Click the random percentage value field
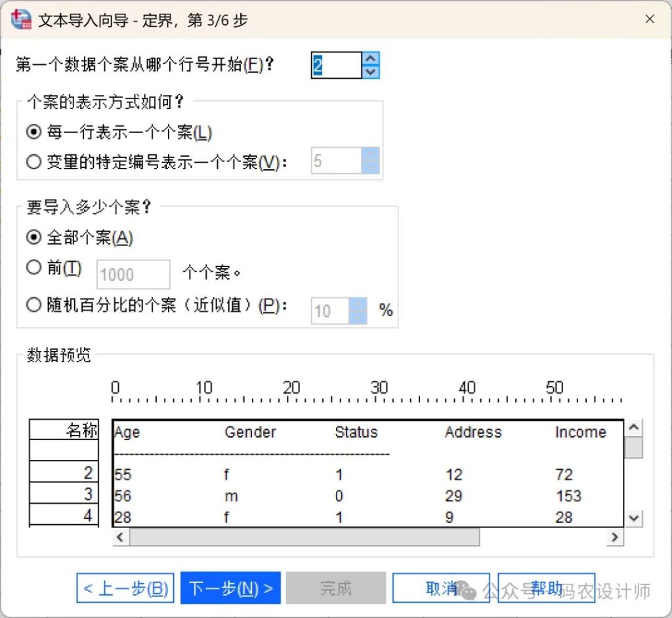672x618 pixels. [x=330, y=310]
